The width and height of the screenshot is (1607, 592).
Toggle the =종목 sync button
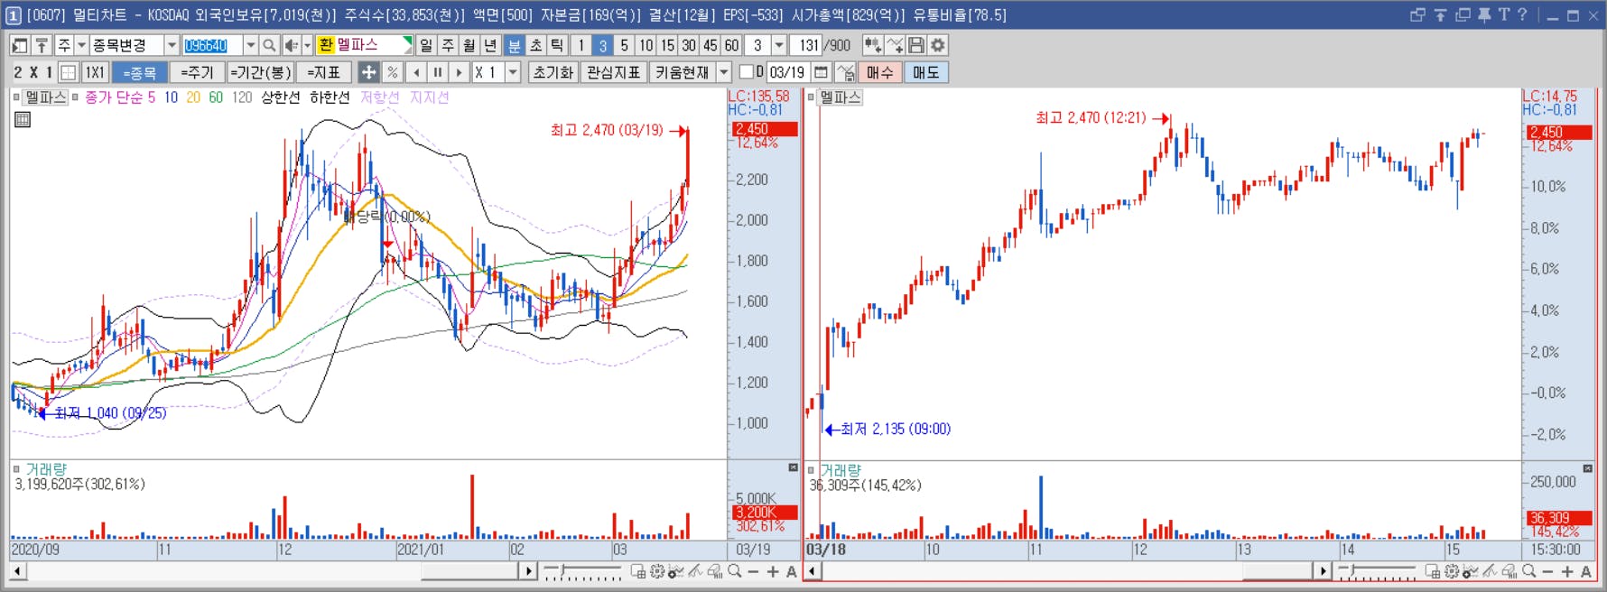(x=139, y=72)
